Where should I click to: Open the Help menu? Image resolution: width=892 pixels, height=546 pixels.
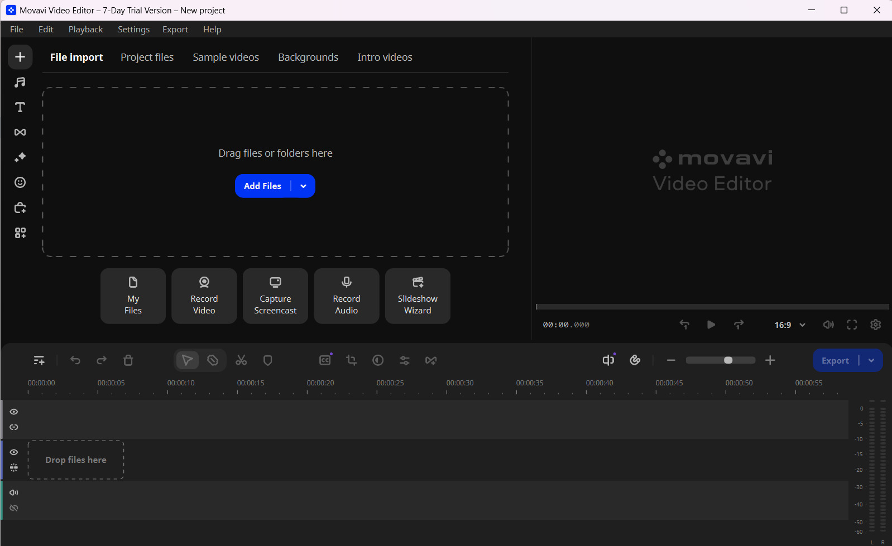[x=212, y=30]
